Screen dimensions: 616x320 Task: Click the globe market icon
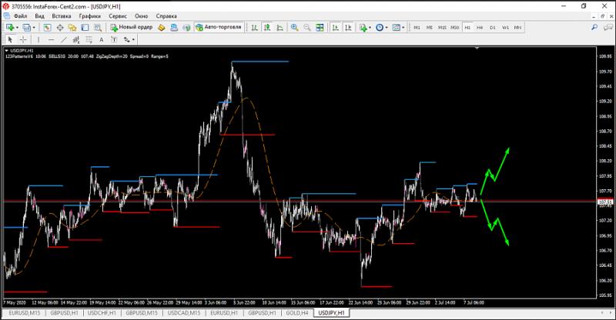point(186,28)
